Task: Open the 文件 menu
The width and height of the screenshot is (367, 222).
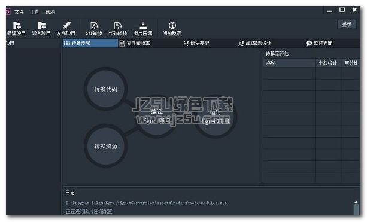Action: 19,12
